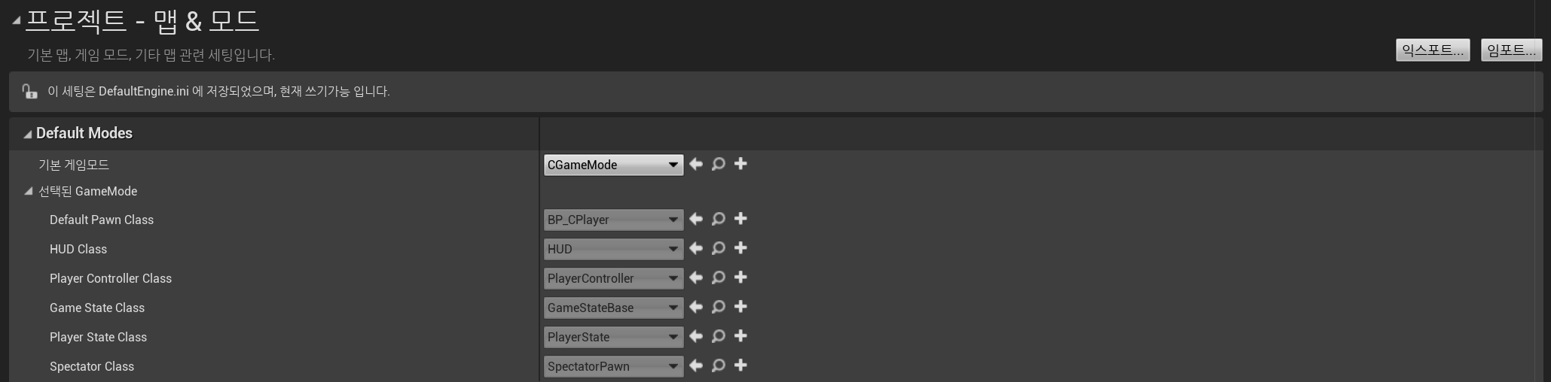
Task: Click the lock icon beside DefaultEngine.ini notice
Action: tap(29, 92)
